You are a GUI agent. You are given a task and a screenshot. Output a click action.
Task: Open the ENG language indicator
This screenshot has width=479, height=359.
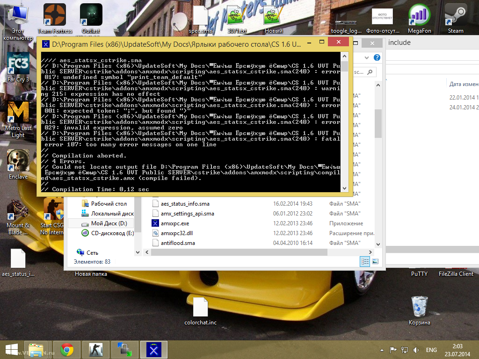coord(431,350)
